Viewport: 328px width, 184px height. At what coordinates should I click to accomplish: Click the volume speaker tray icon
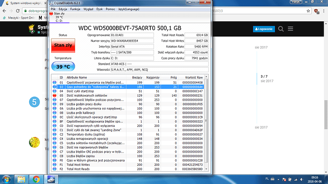(302, 179)
